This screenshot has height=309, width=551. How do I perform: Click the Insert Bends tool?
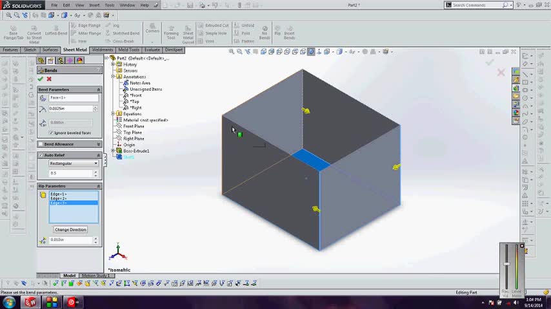(289, 33)
